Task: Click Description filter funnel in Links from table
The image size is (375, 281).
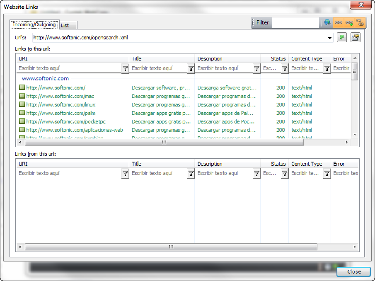Action: pos(256,174)
